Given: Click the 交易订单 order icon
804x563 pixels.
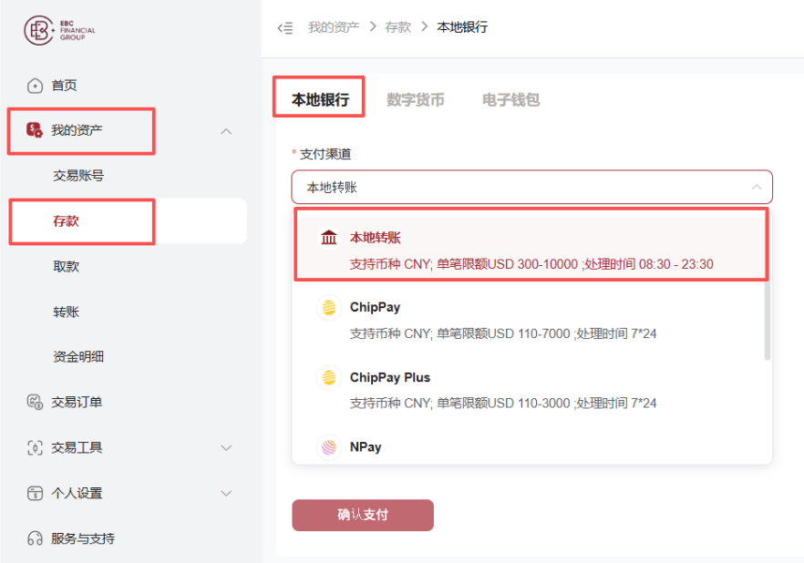Looking at the screenshot, I should [35, 402].
